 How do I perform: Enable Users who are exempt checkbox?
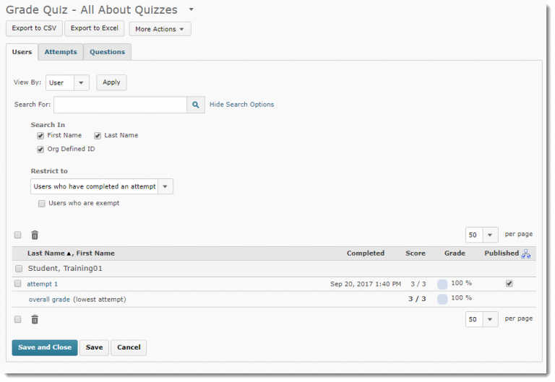[42, 204]
